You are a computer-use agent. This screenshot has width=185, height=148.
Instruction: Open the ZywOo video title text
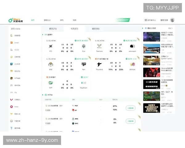coord(167,57)
